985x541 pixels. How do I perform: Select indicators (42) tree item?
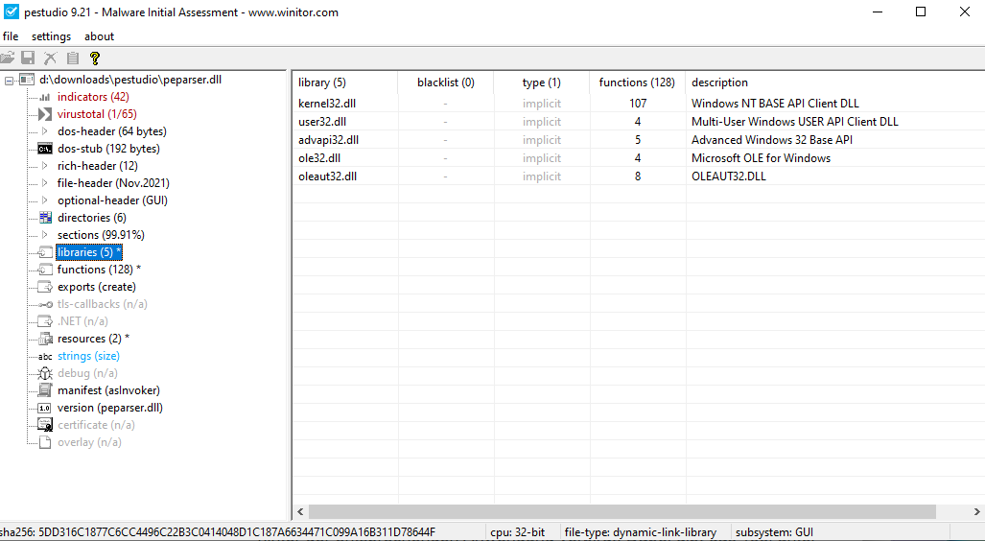tap(93, 97)
